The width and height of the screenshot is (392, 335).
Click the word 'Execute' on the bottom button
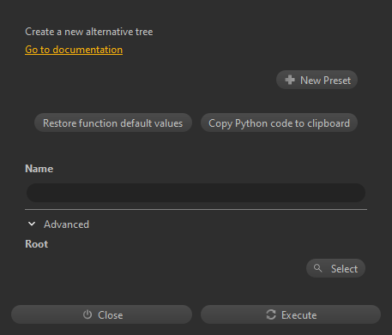point(299,315)
